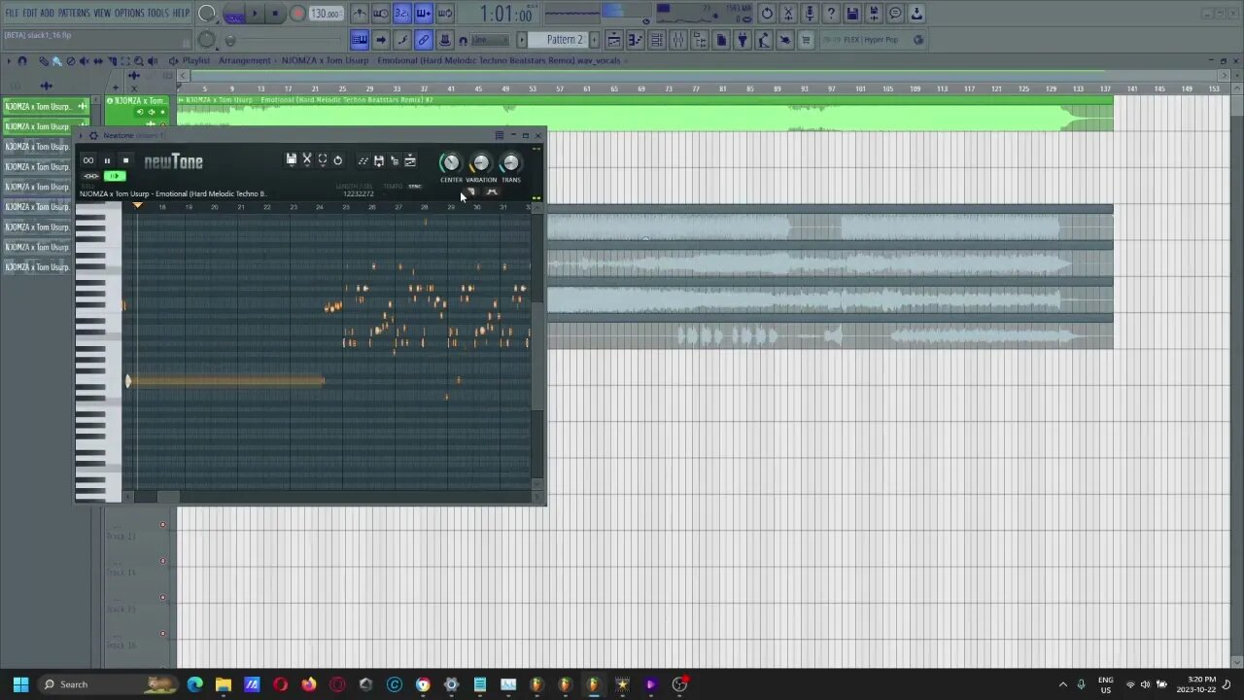The image size is (1244, 700).
Task: Click the taskbar Search box
Action: point(109,684)
